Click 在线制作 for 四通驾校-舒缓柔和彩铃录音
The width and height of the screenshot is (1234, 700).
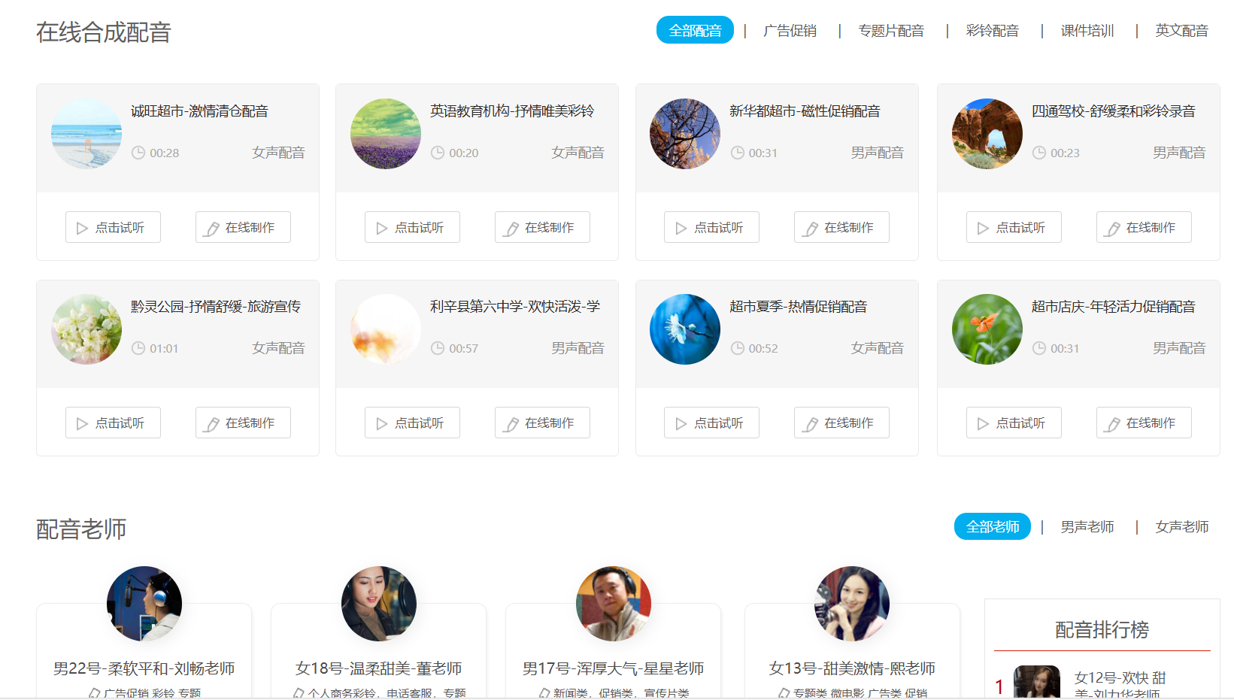tap(1144, 228)
